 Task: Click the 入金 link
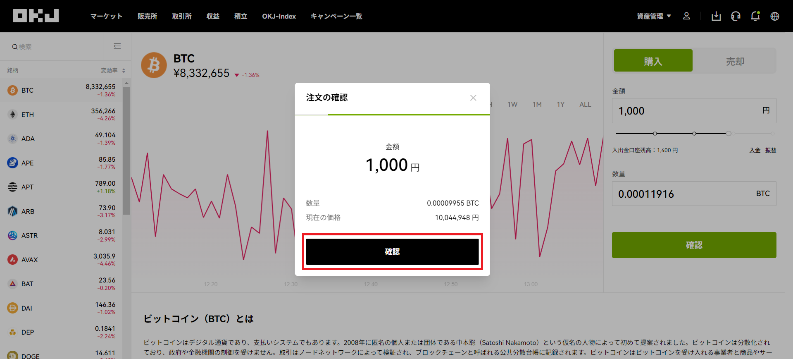tap(755, 150)
